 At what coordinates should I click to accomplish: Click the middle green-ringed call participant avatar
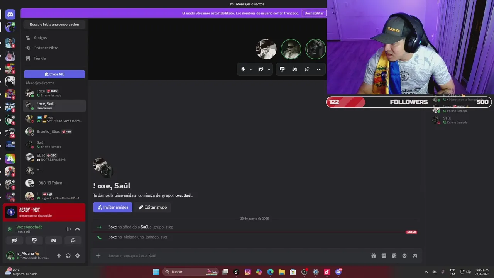[291, 49]
